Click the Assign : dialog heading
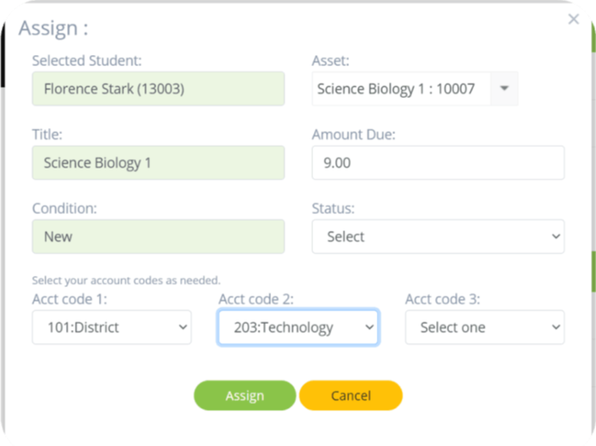Viewport: 596px width, 446px height. click(53, 28)
